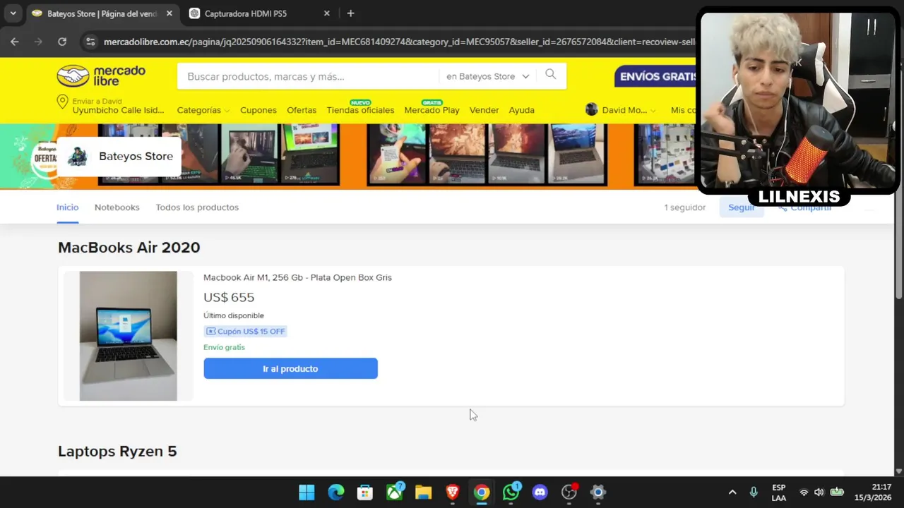Click the '1 seguidor' text
The width and height of the screenshot is (904, 508).
(684, 207)
